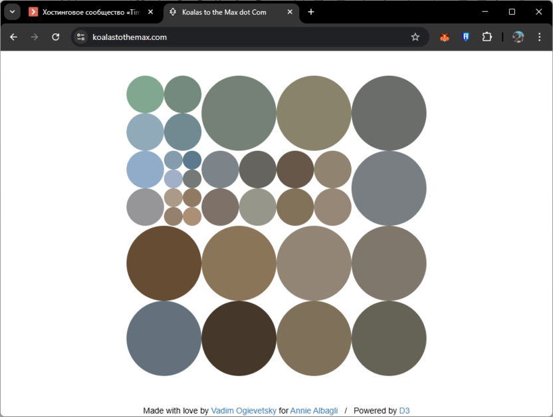Image resolution: width=553 pixels, height=417 pixels.
Task: Click the light blue medium circle
Action: [x=145, y=170]
